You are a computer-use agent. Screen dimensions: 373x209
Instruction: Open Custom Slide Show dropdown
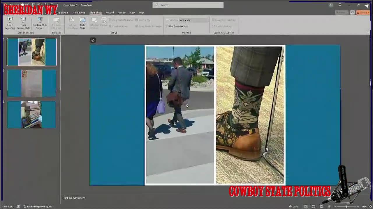pos(40,23)
